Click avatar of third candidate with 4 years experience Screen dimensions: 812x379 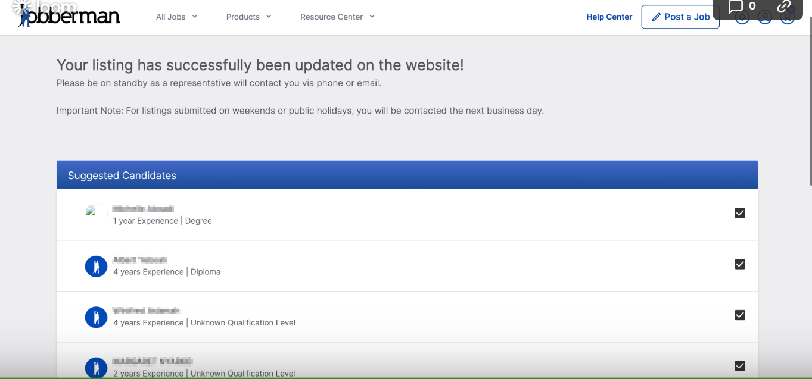tap(96, 317)
